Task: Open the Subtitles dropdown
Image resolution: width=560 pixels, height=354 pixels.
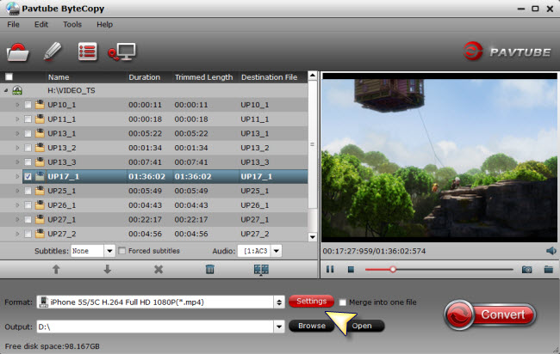Action: [x=109, y=251]
